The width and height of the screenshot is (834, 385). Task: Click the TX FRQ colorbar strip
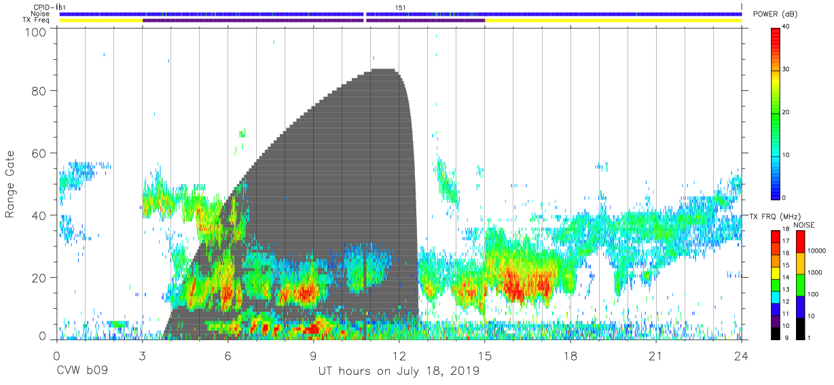[776, 285]
